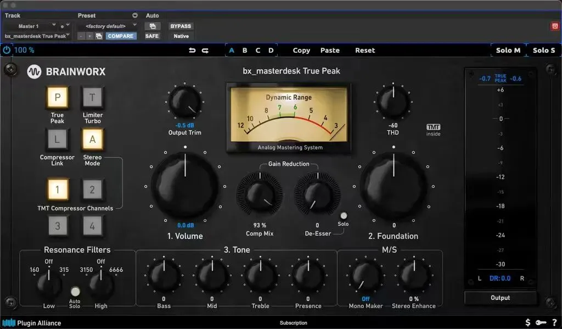The image size is (562, 329).
Task: Click the Reset button
Action: [365, 50]
